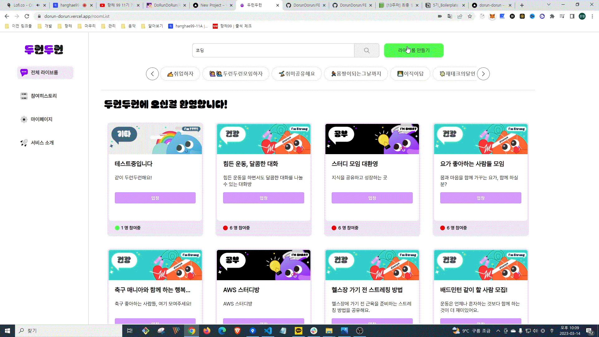Open Visual Studio Code from taskbar
599x337 pixels.
click(x=268, y=331)
